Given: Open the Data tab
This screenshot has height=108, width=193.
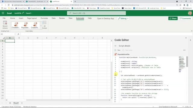Looking at the screenshot, I should point(54,18).
